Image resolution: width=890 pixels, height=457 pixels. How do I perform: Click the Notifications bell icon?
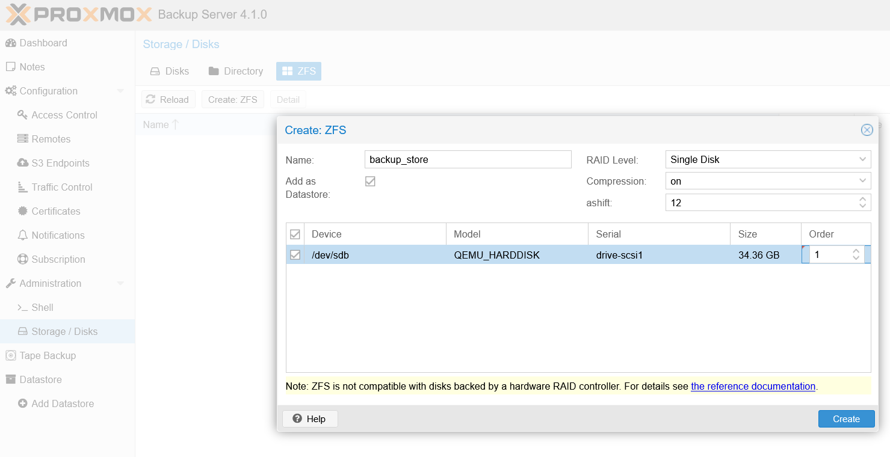click(x=22, y=235)
